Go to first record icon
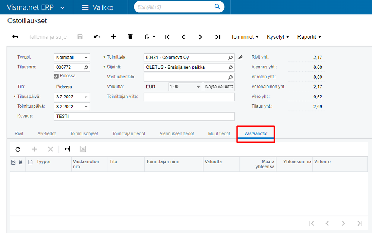Viewport: 372px width, 233px height. pos(167,37)
